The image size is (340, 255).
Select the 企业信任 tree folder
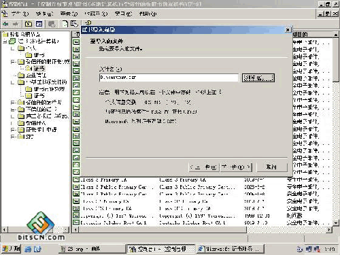36,75
